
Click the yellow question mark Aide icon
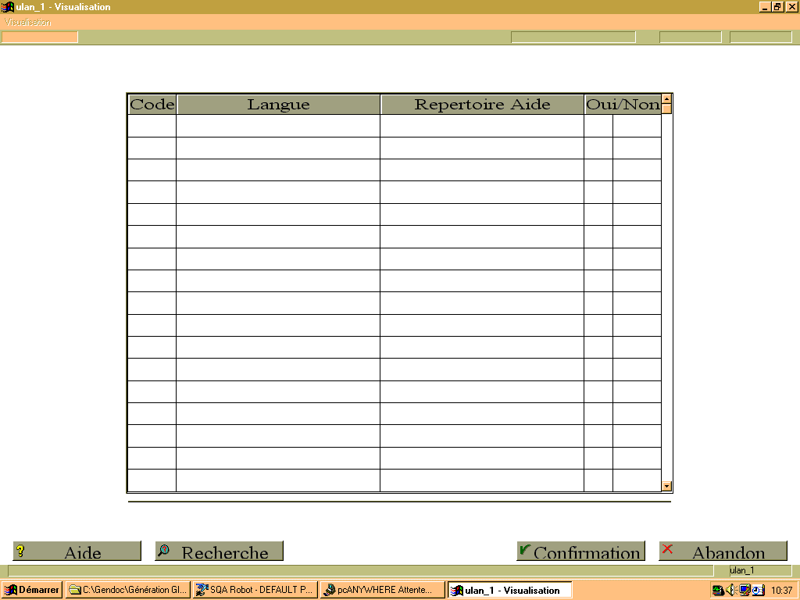click(20, 551)
